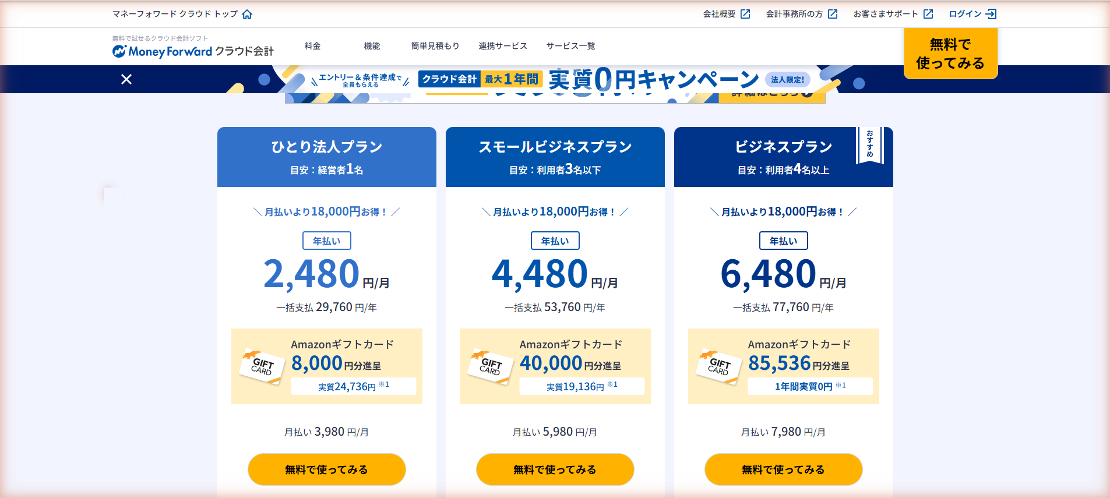This screenshot has width=1110, height=498.
Task: Click 一括支払 77,760 円/年 text
Action: (783, 307)
